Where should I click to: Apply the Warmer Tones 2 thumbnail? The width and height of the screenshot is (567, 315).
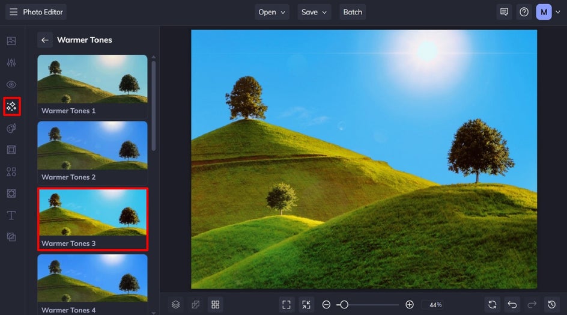click(92, 152)
